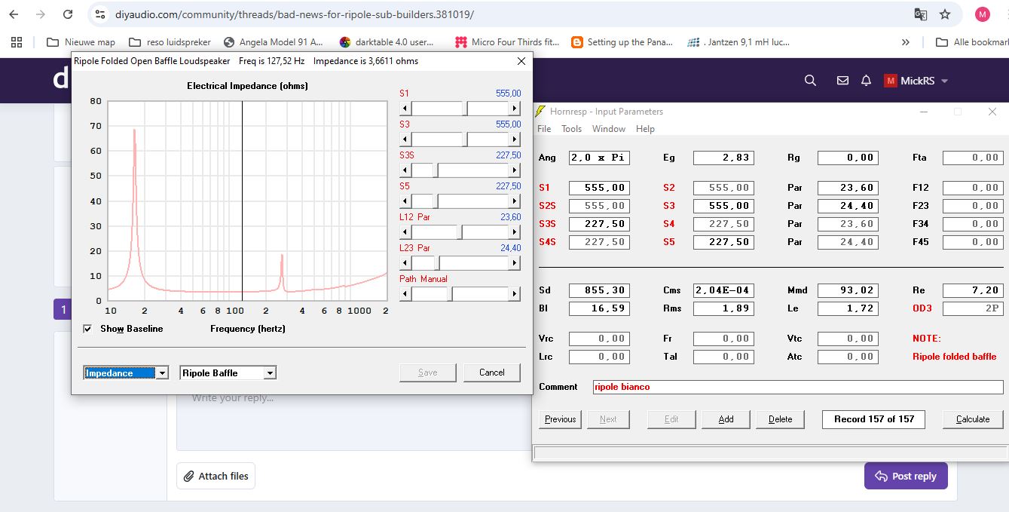Open reso luidspreker bookmarks folder
This screenshot has height=512, width=1009.
(x=170, y=42)
